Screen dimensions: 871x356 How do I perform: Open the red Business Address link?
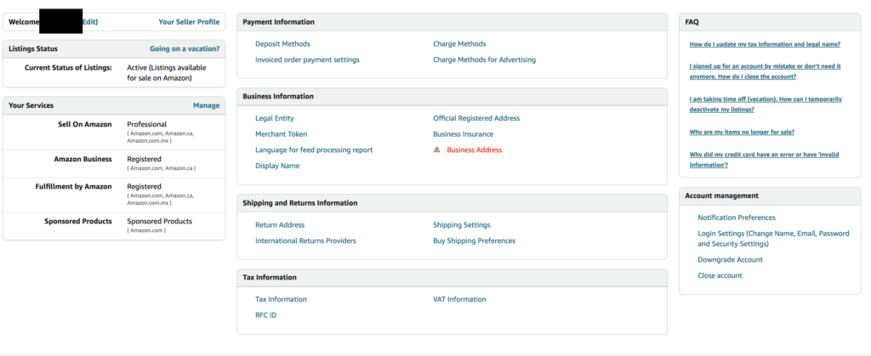[x=475, y=150]
